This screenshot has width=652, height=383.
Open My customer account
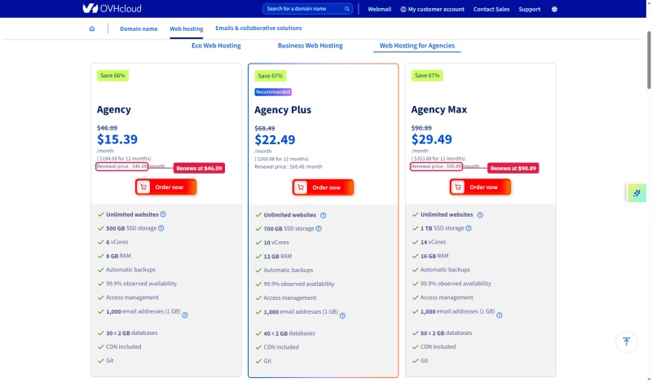point(432,9)
